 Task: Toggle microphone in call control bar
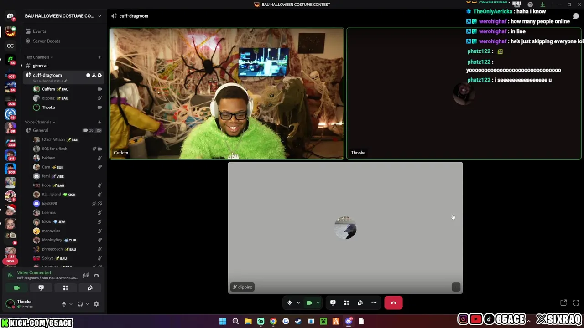tap(289, 303)
